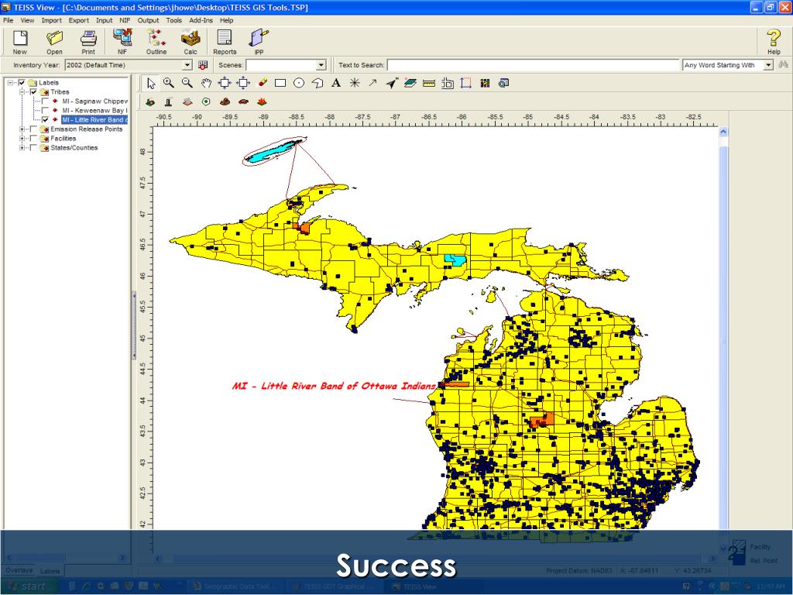This screenshot has height=595, width=793.
Task: Choose the text label tool
Action: click(336, 84)
